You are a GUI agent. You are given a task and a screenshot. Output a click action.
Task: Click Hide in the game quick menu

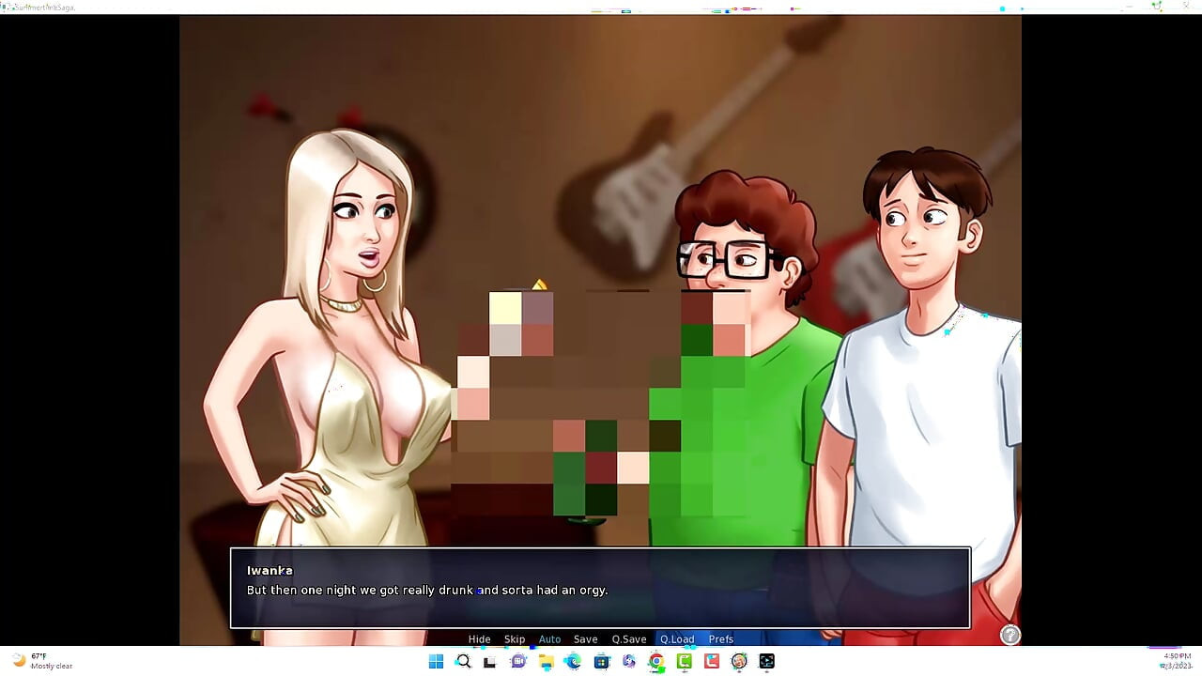coord(479,639)
